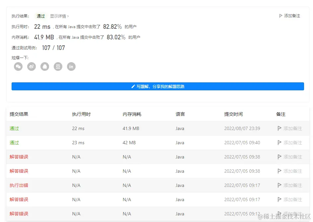Share result via Douban icon

(58, 67)
